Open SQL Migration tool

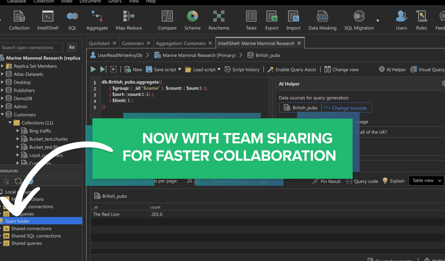tap(359, 20)
